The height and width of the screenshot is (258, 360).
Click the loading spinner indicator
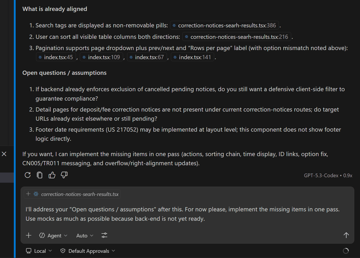click(x=346, y=251)
